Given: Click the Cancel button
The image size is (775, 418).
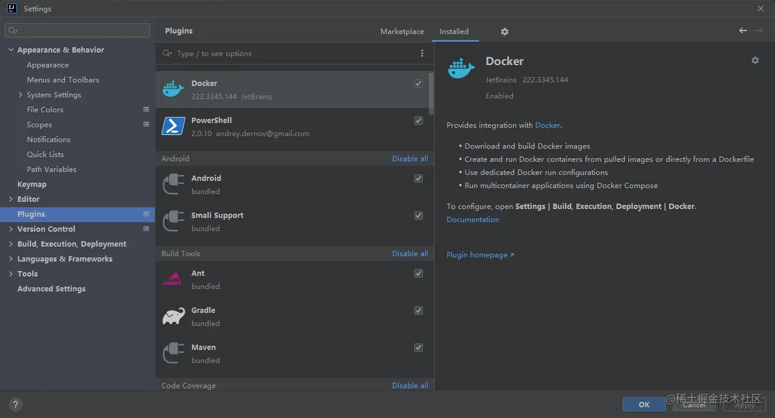Looking at the screenshot, I should [x=694, y=404].
